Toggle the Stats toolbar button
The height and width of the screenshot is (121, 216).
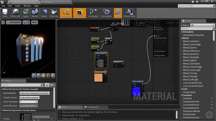[x=118, y=13]
